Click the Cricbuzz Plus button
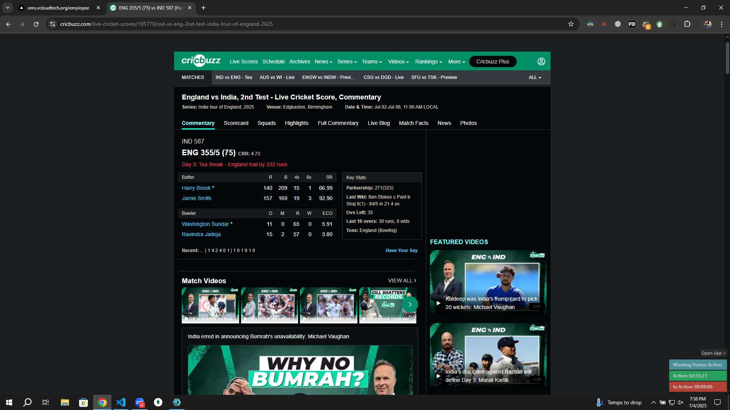Screen dimensions: 730x410 pos(493,61)
